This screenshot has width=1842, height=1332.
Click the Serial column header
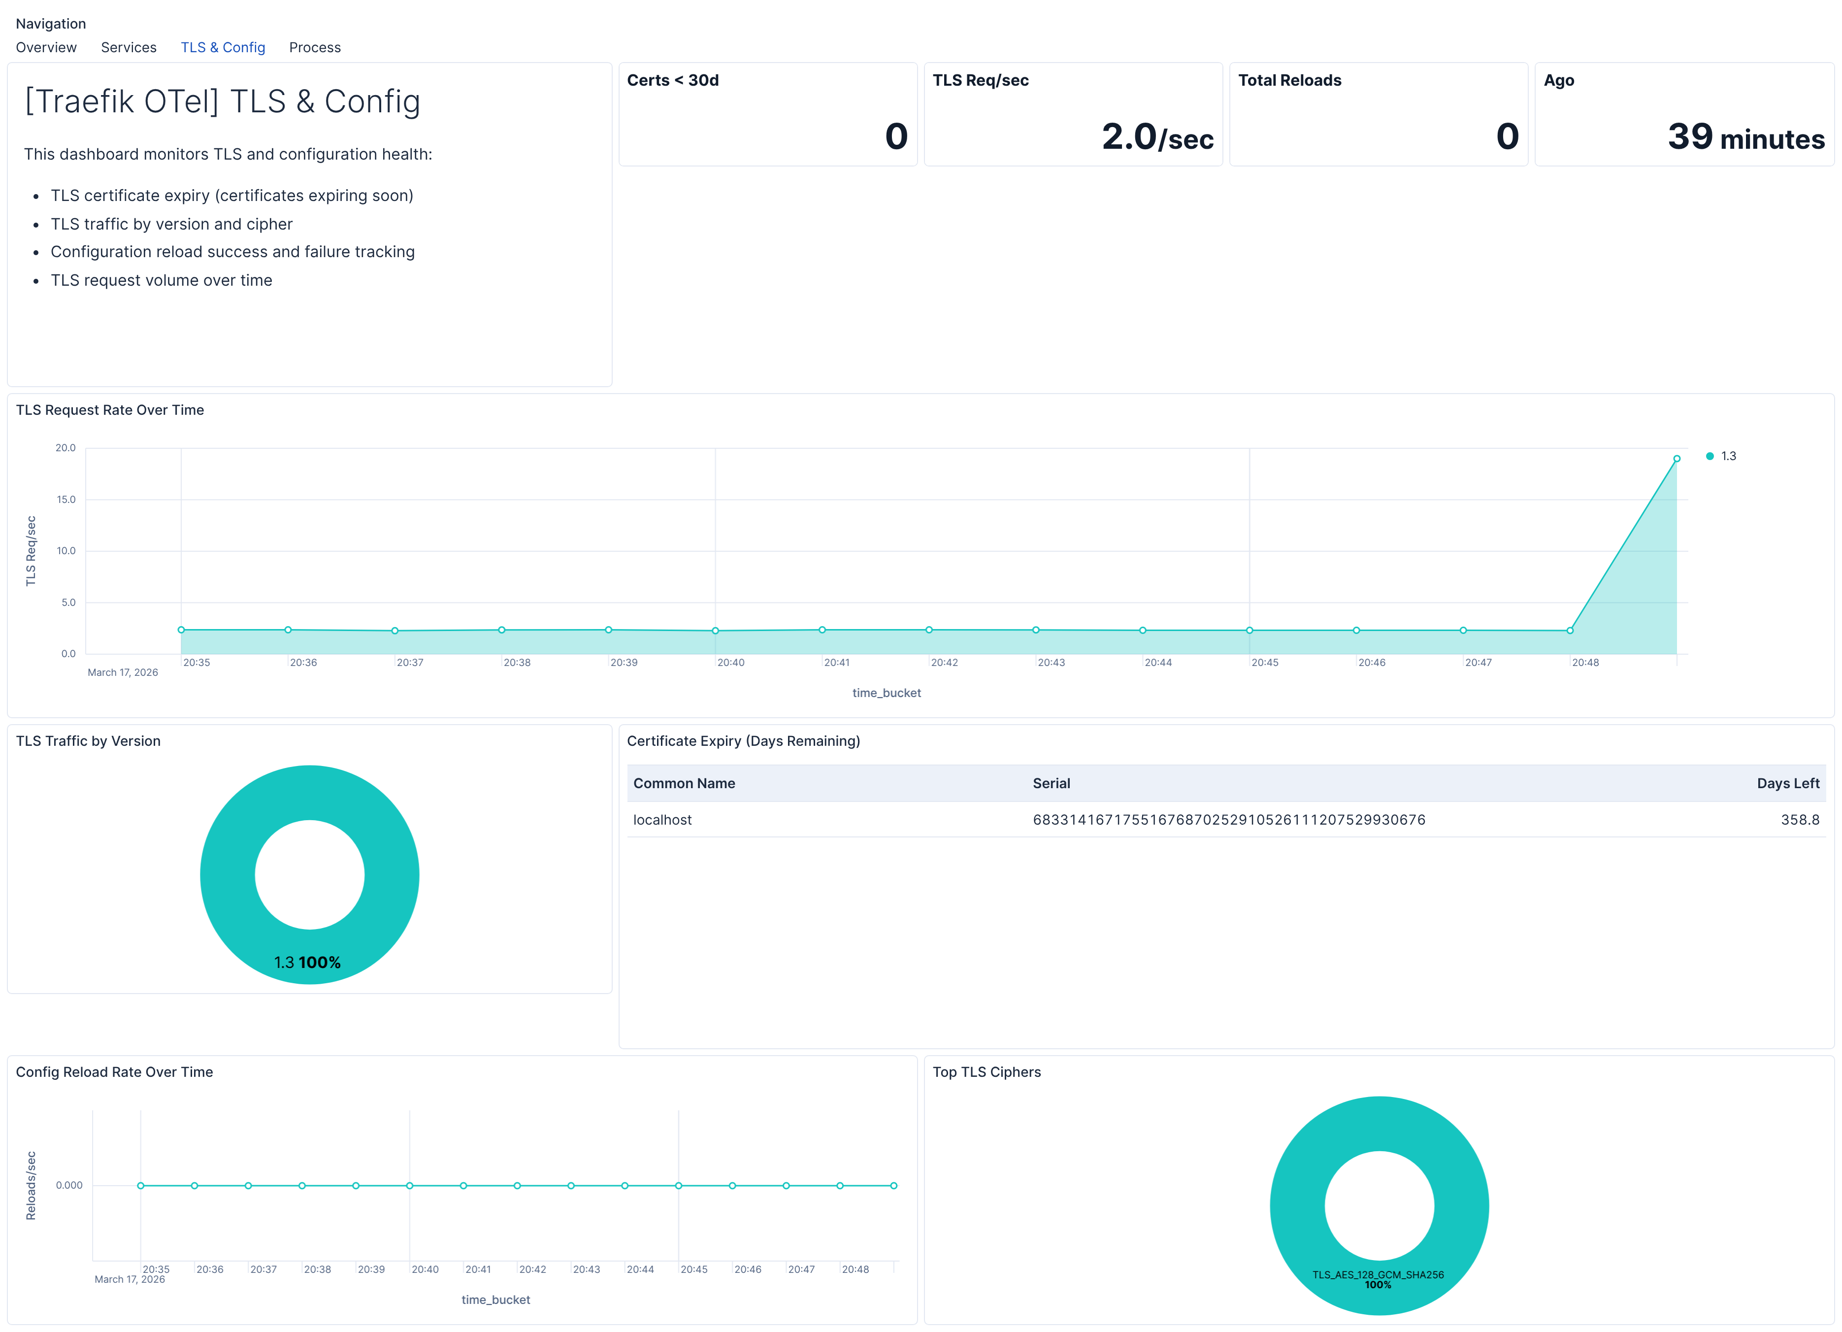pyautogui.click(x=1051, y=783)
